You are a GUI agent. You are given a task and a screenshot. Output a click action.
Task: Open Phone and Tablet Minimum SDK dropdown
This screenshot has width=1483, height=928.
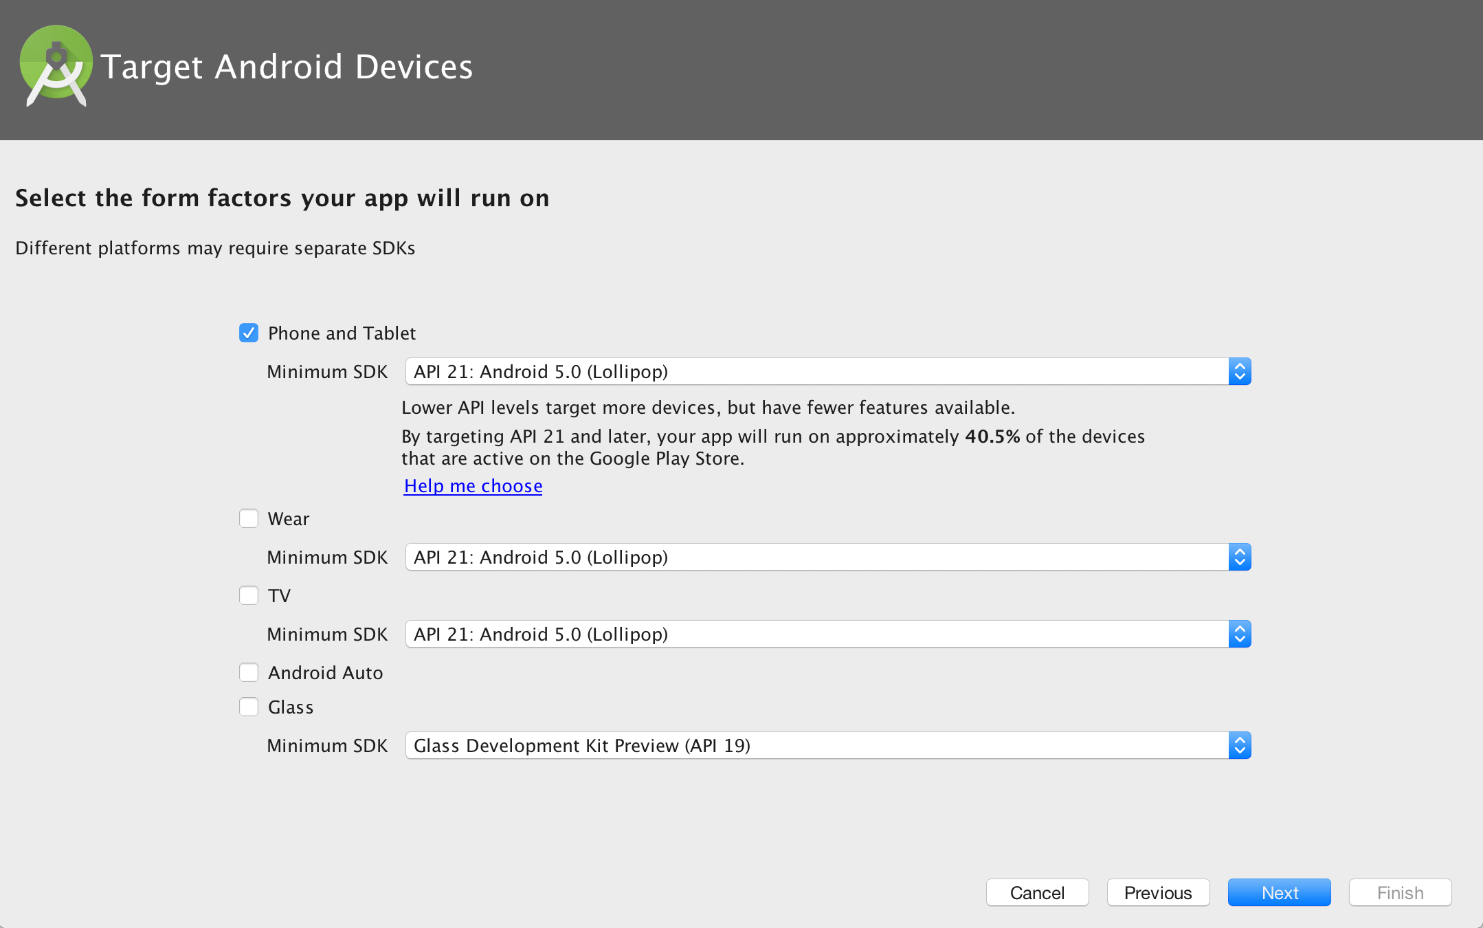828,371
